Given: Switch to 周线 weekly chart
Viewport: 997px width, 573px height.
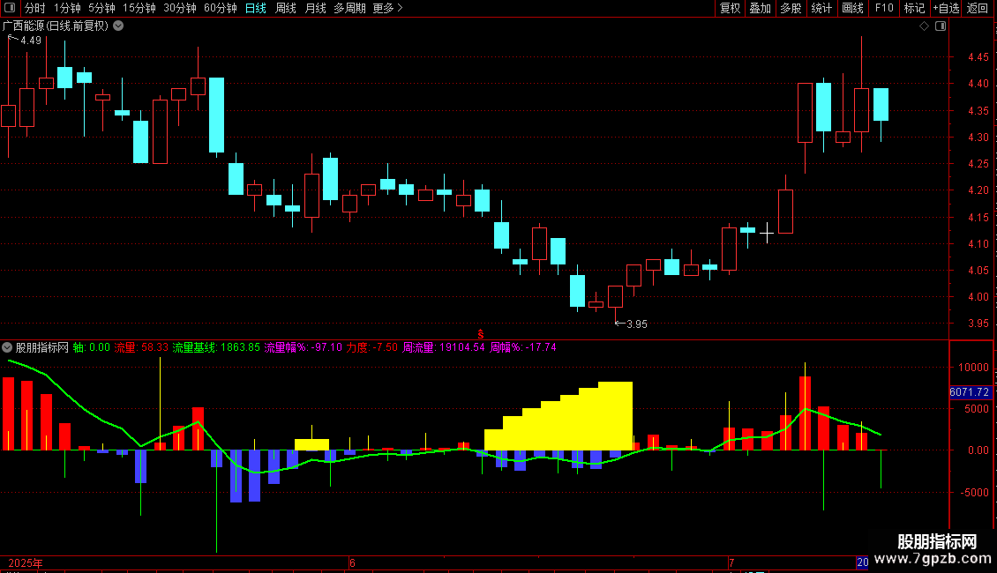Looking at the screenshot, I should [x=286, y=8].
